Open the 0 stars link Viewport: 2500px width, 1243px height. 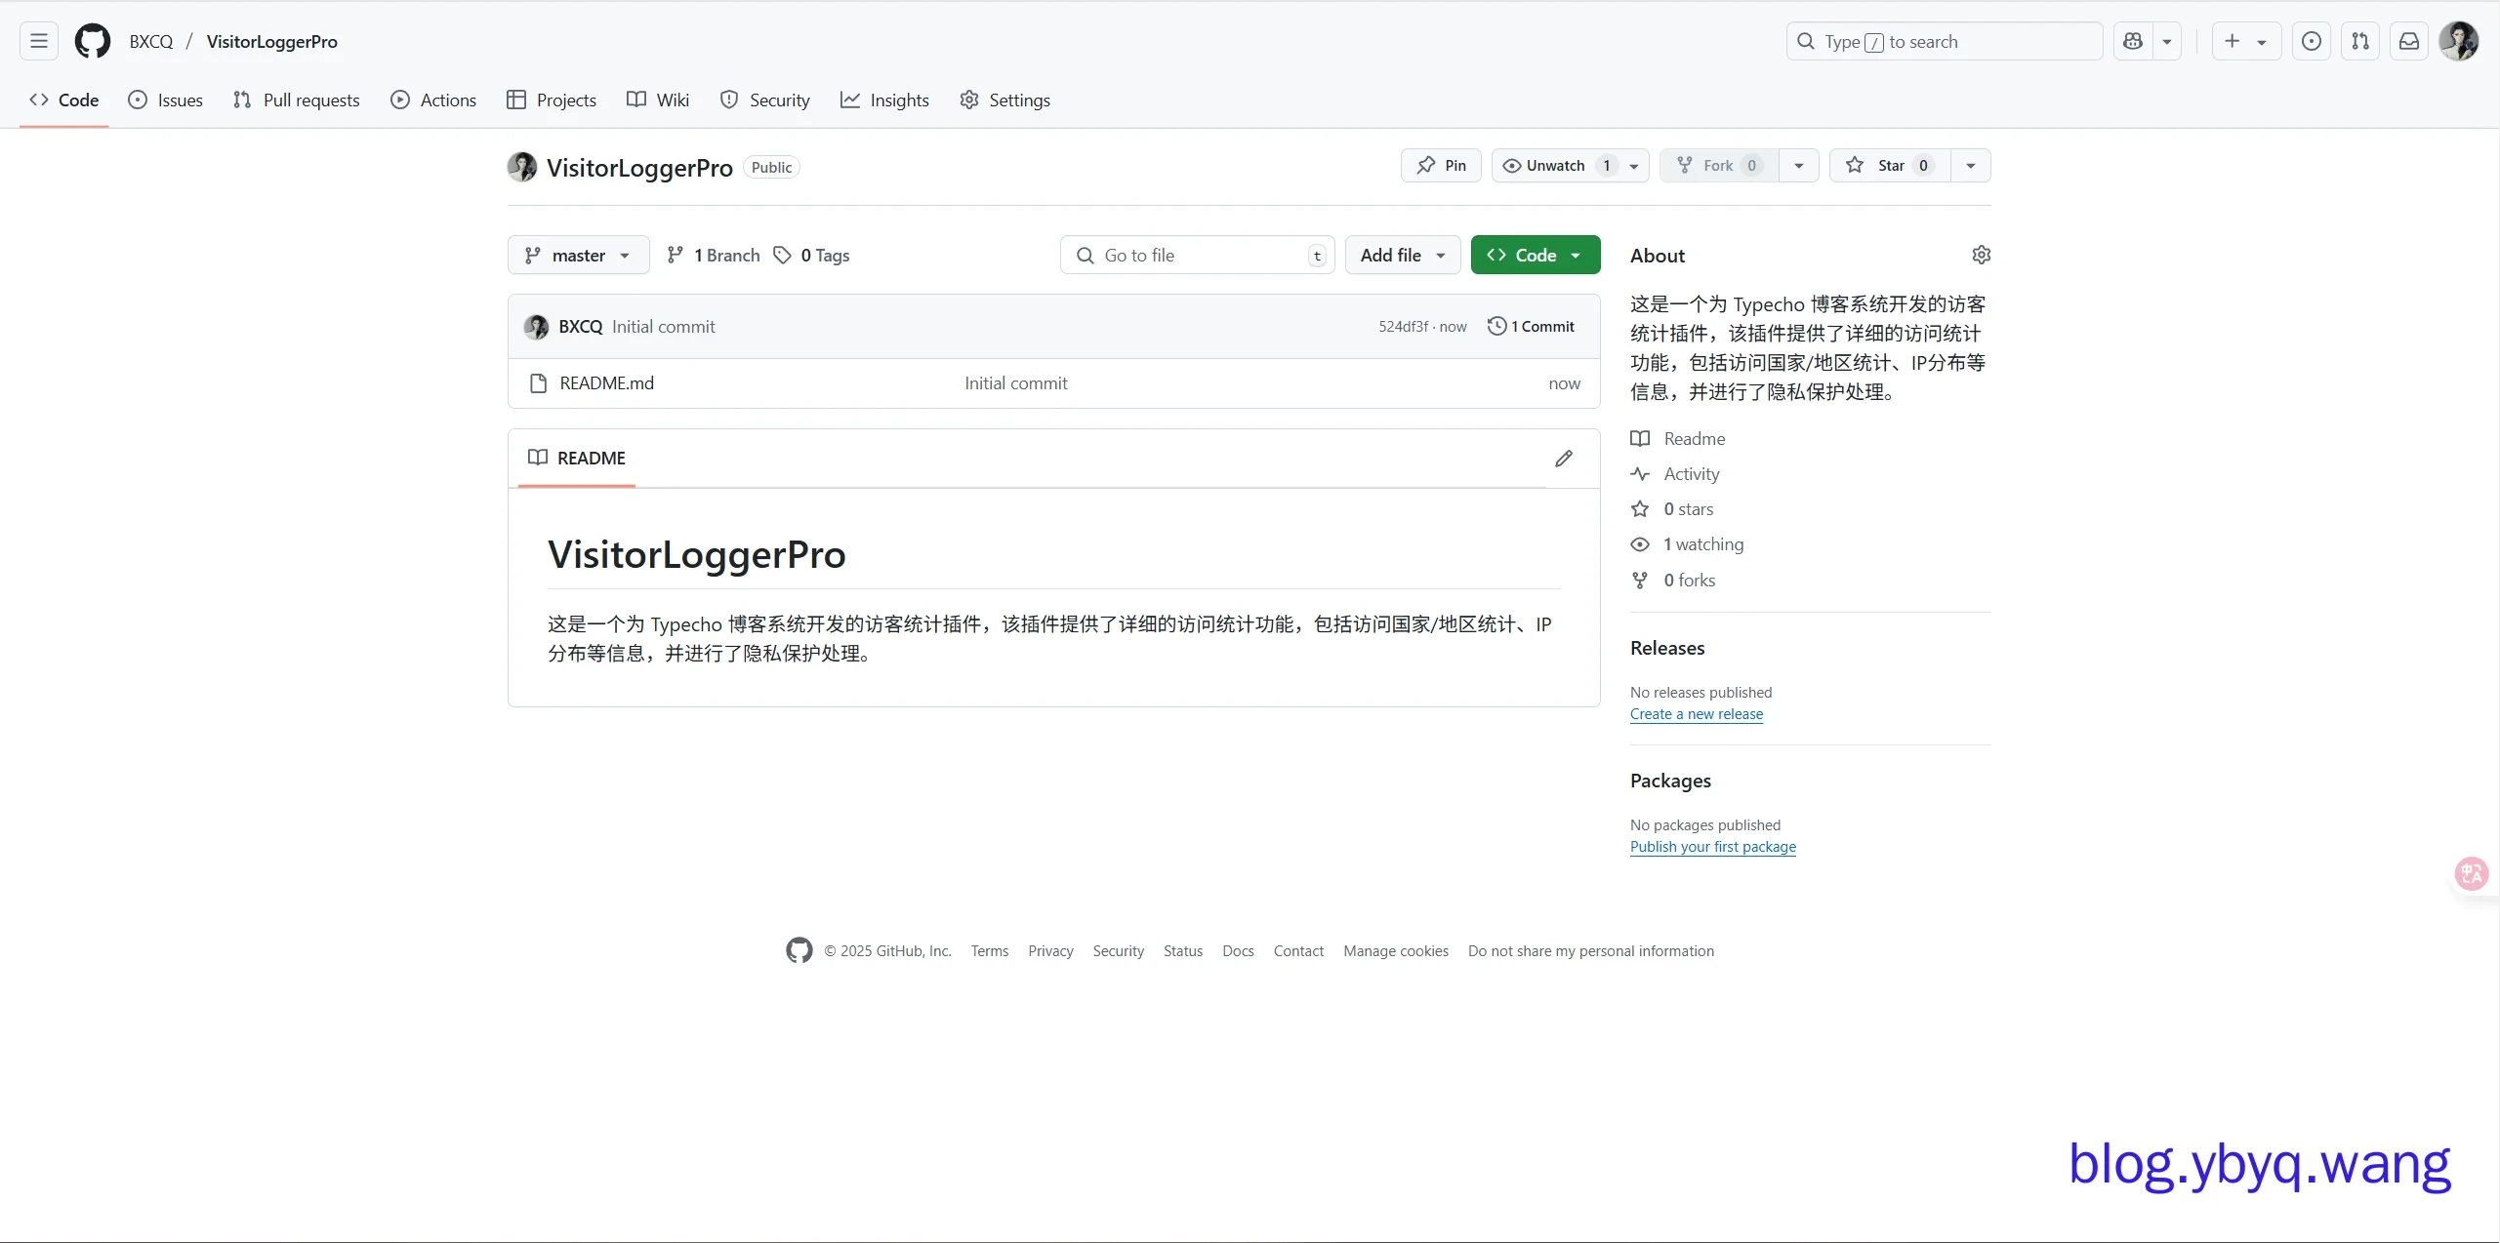coord(1672,508)
